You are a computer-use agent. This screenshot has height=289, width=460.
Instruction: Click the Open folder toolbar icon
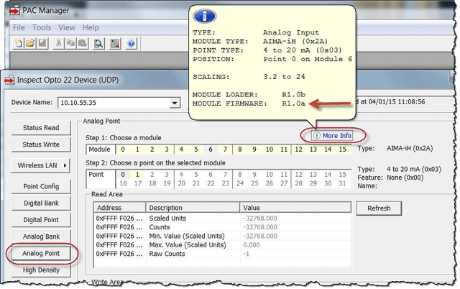pyautogui.click(x=30, y=44)
